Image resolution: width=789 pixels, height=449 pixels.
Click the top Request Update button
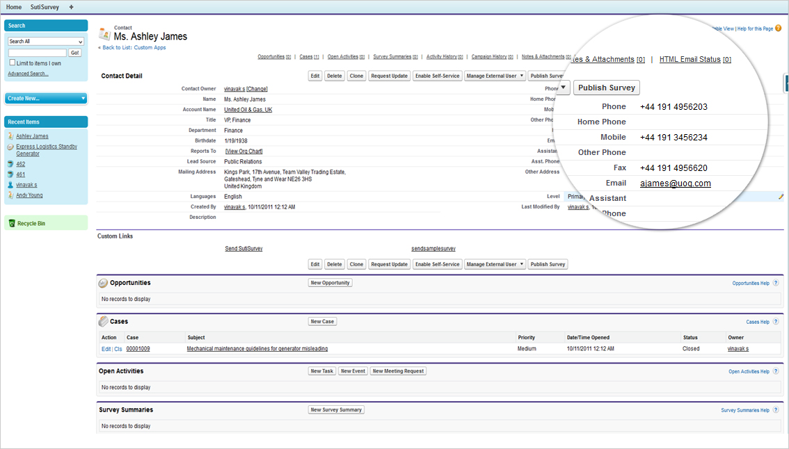pyautogui.click(x=390, y=76)
